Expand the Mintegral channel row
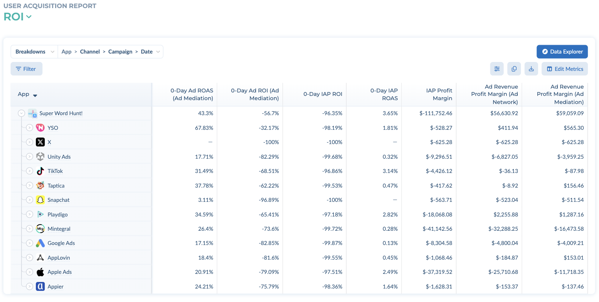This screenshot has width=599, height=302. pyautogui.click(x=30, y=229)
